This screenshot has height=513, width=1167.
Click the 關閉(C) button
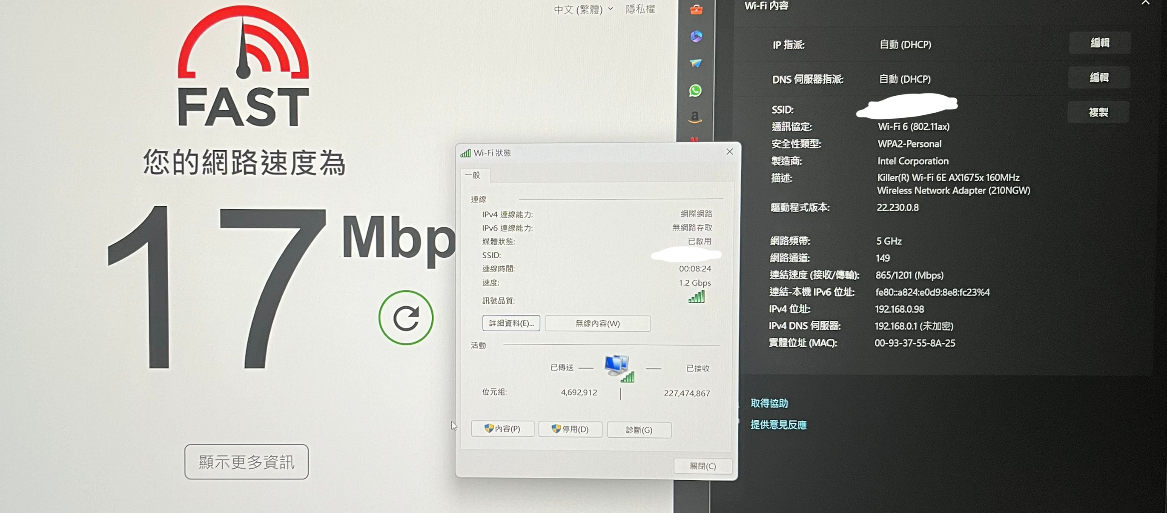tap(702, 466)
